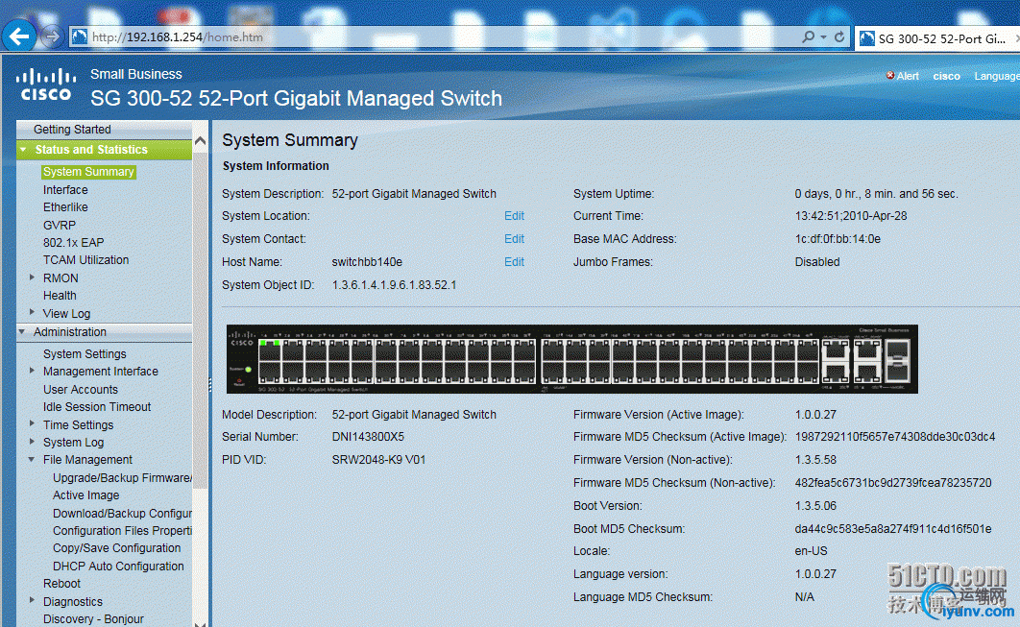Open Active Image page
Screen dimensions: 1020x627
coord(85,495)
